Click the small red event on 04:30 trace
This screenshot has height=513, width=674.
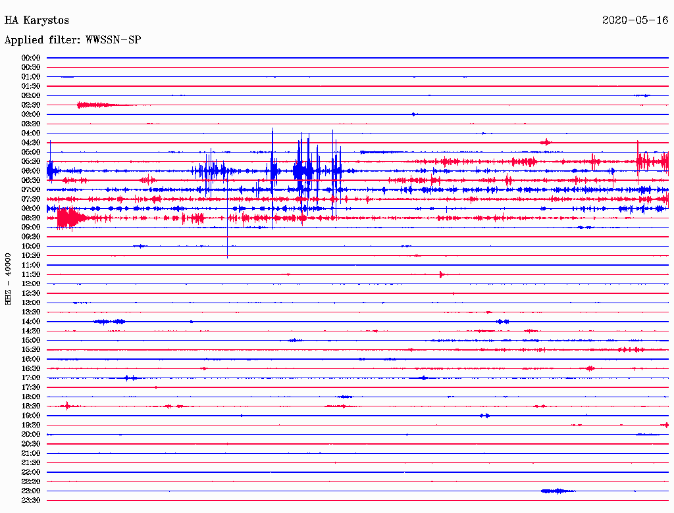point(546,142)
